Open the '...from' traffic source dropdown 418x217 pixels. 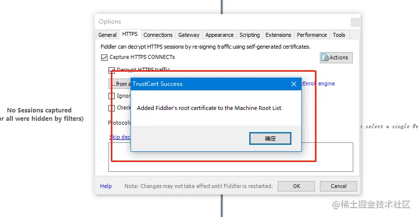pos(120,84)
